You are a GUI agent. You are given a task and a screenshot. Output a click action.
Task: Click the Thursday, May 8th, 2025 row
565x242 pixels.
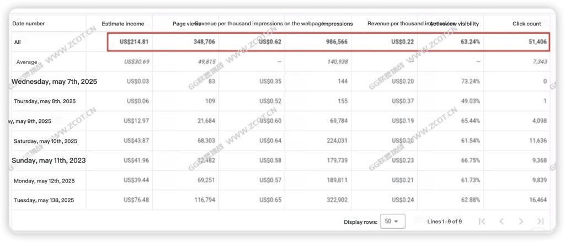click(46, 101)
